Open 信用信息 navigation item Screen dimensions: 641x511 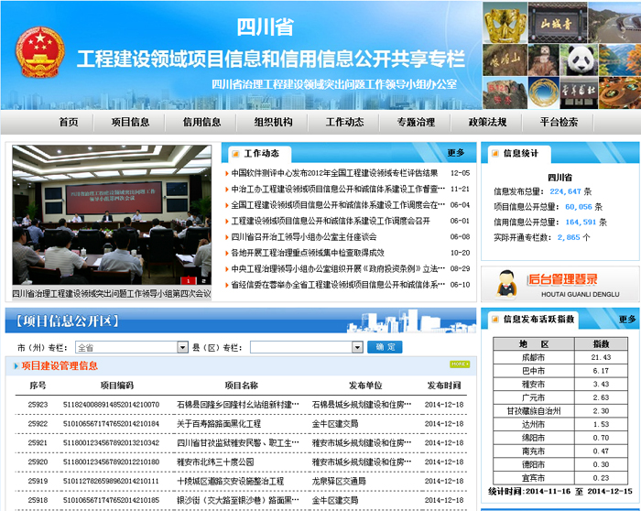click(201, 122)
